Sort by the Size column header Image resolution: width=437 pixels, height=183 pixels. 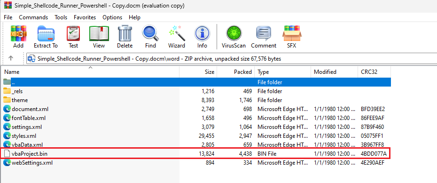[x=198, y=72]
